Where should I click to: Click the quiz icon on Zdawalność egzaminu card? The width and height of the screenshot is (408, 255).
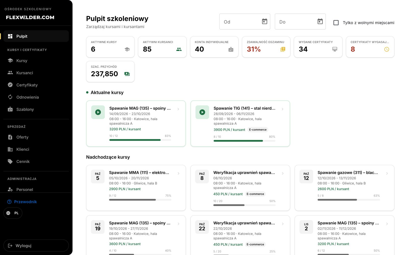(283, 49)
